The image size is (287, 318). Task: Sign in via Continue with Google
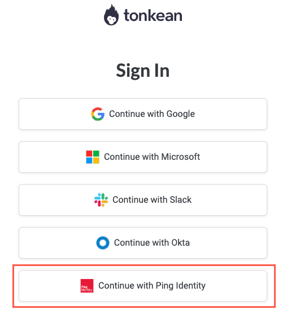[x=143, y=114]
